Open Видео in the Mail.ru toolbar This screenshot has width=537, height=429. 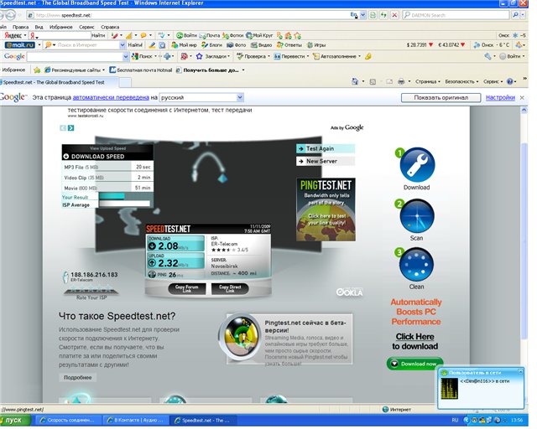(261, 44)
